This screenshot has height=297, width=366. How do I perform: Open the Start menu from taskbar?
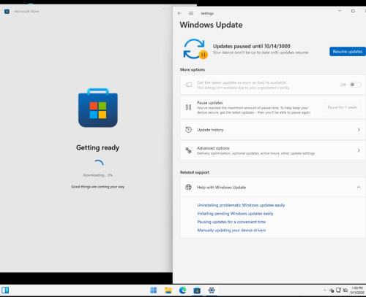[x=154, y=290]
